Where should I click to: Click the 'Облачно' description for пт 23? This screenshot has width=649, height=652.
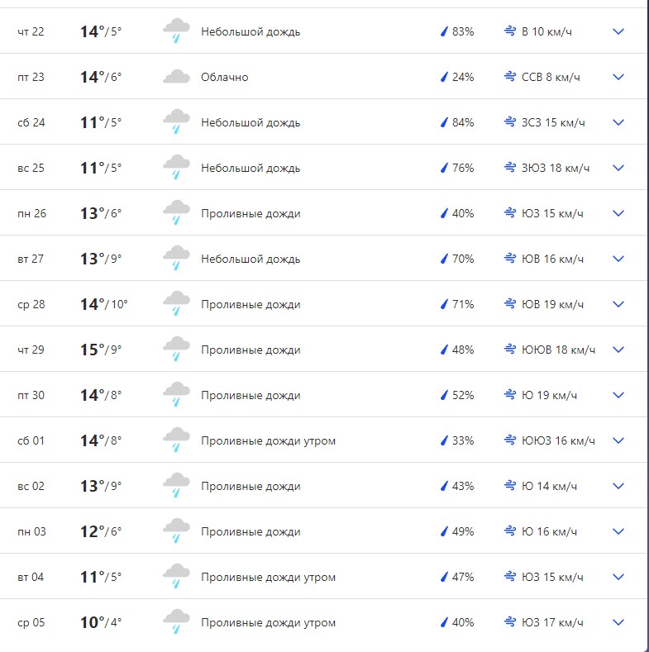pyautogui.click(x=224, y=77)
